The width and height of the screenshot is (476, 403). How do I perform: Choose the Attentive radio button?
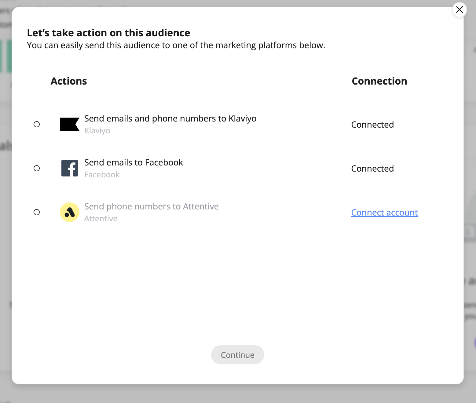(37, 212)
